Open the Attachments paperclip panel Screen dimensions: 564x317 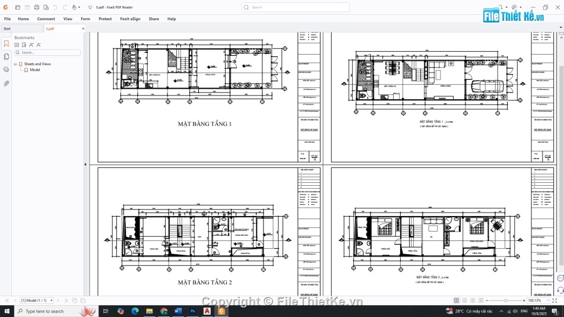pos(7,84)
